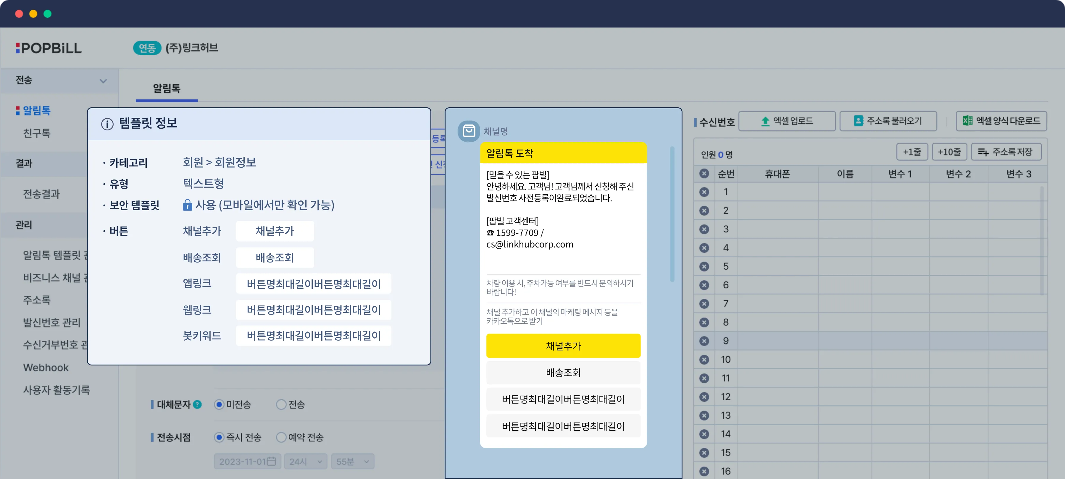
Task: Click the 엑셀 양식 다운로드 button
Action: pos(1001,121)
